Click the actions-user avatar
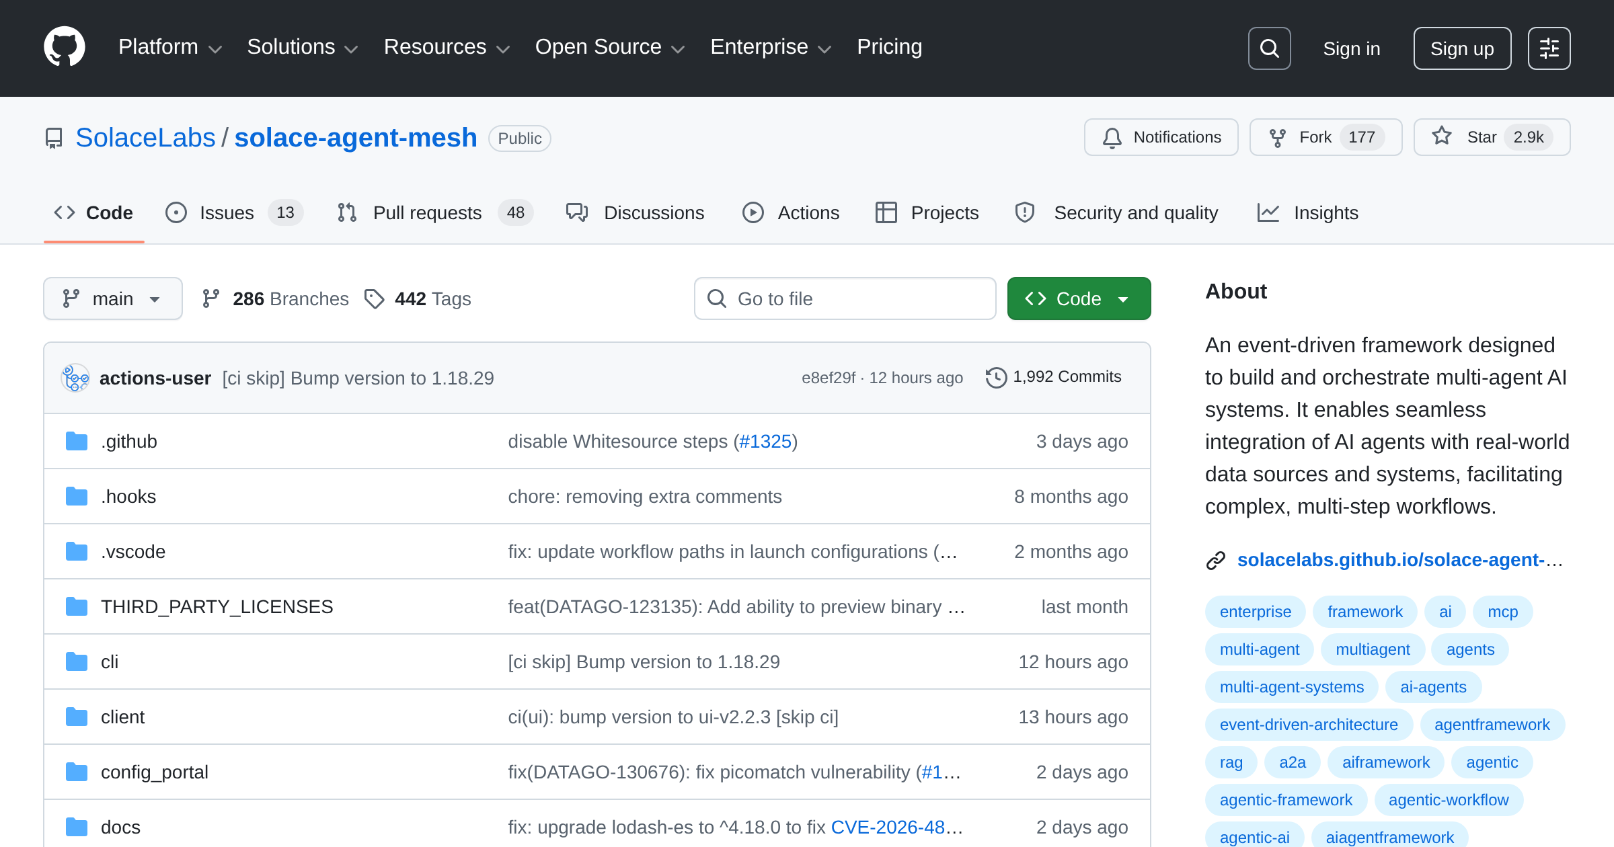 pos(75,378)
